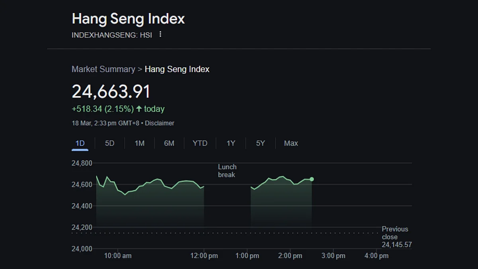The width and height of the screenshot is (478, 269).
Task: Click the 24,800 y-axis label
Action: pos(82,163)
